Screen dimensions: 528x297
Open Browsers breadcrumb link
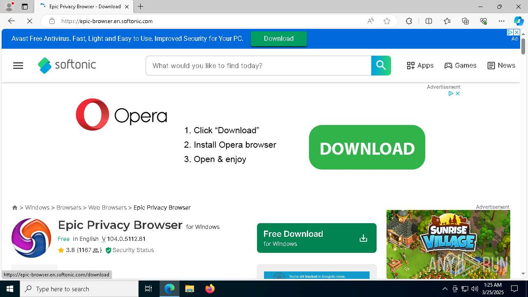coord(69,207)
